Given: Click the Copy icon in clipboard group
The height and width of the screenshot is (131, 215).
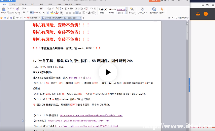Looking at the screenshot, I should pos(8,13).
